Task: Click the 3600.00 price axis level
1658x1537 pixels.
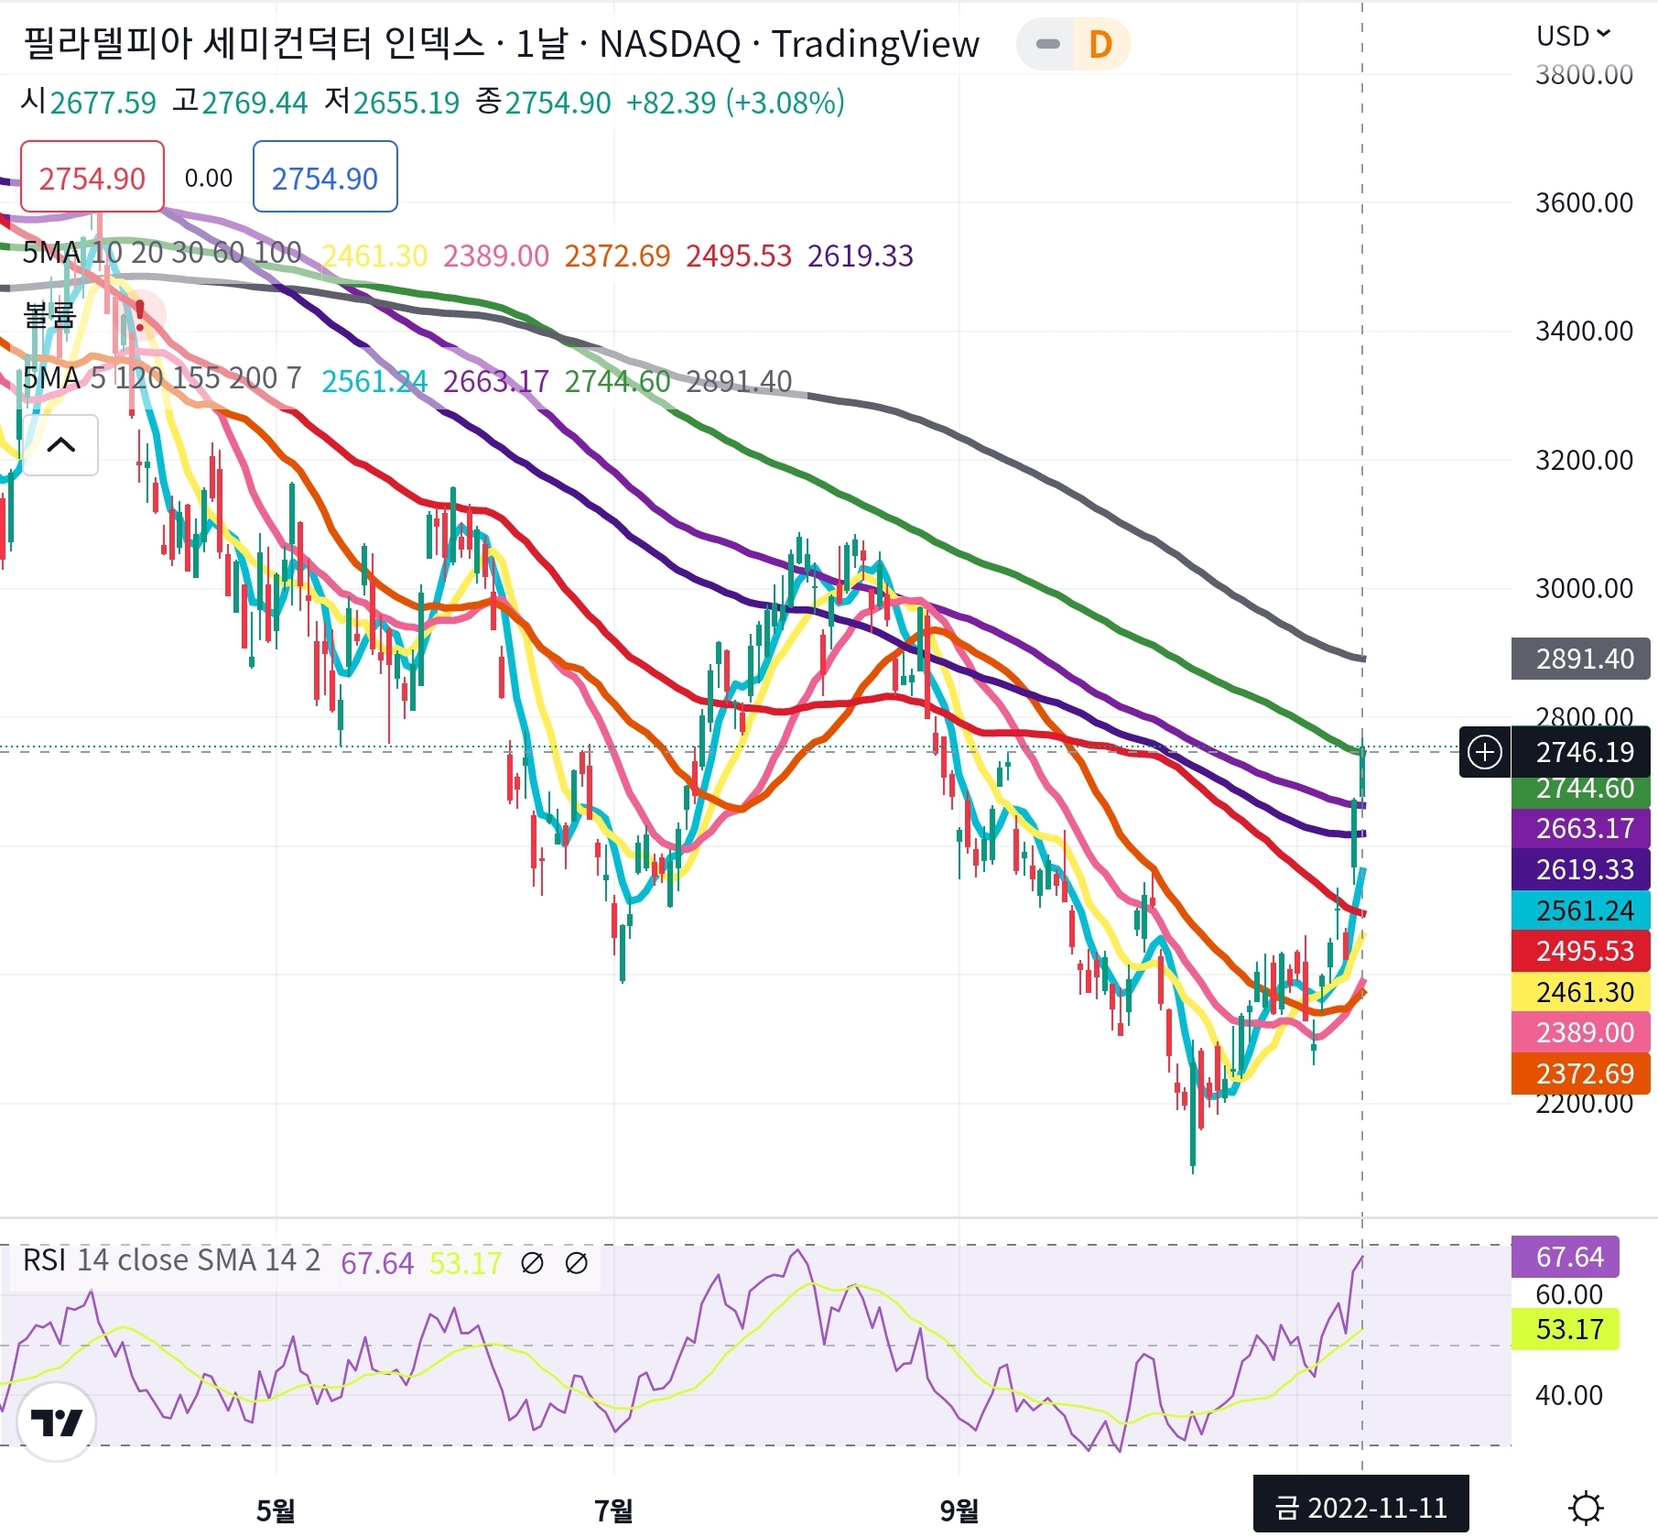Action: coord(1584,202)
